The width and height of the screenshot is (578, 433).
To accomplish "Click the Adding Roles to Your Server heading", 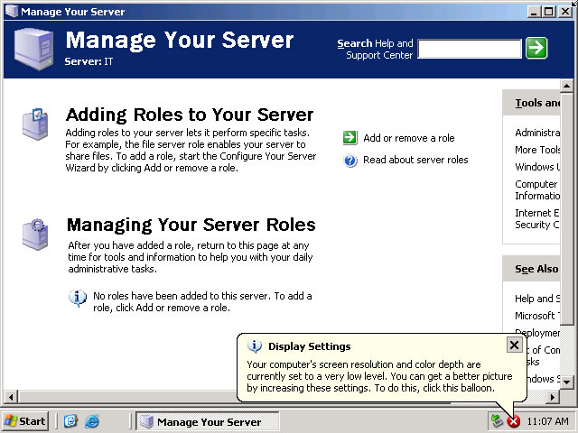I will (190, 115).
